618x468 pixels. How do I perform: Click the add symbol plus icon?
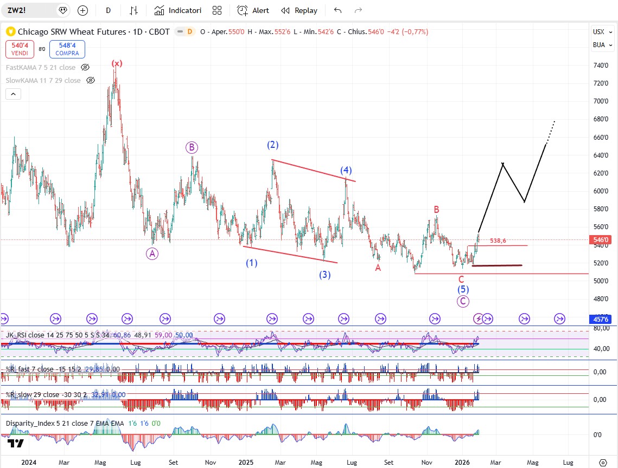tap(82, 10)
